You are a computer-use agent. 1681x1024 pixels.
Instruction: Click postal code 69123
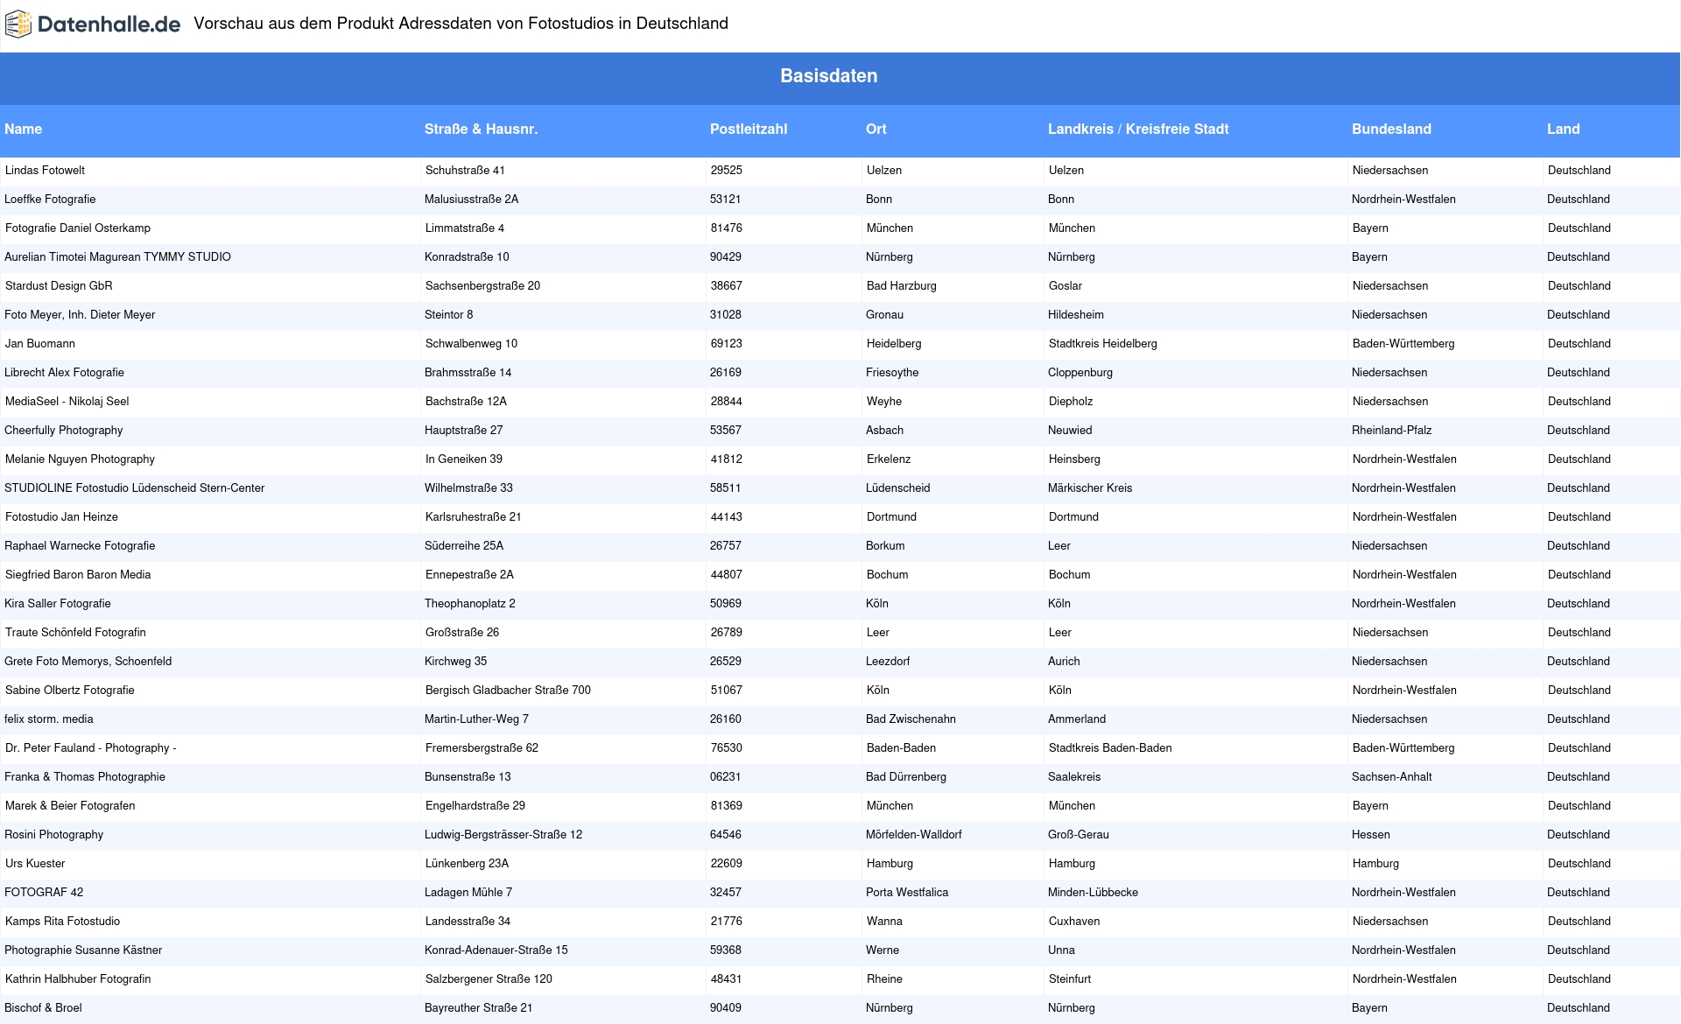pos(727,343)
